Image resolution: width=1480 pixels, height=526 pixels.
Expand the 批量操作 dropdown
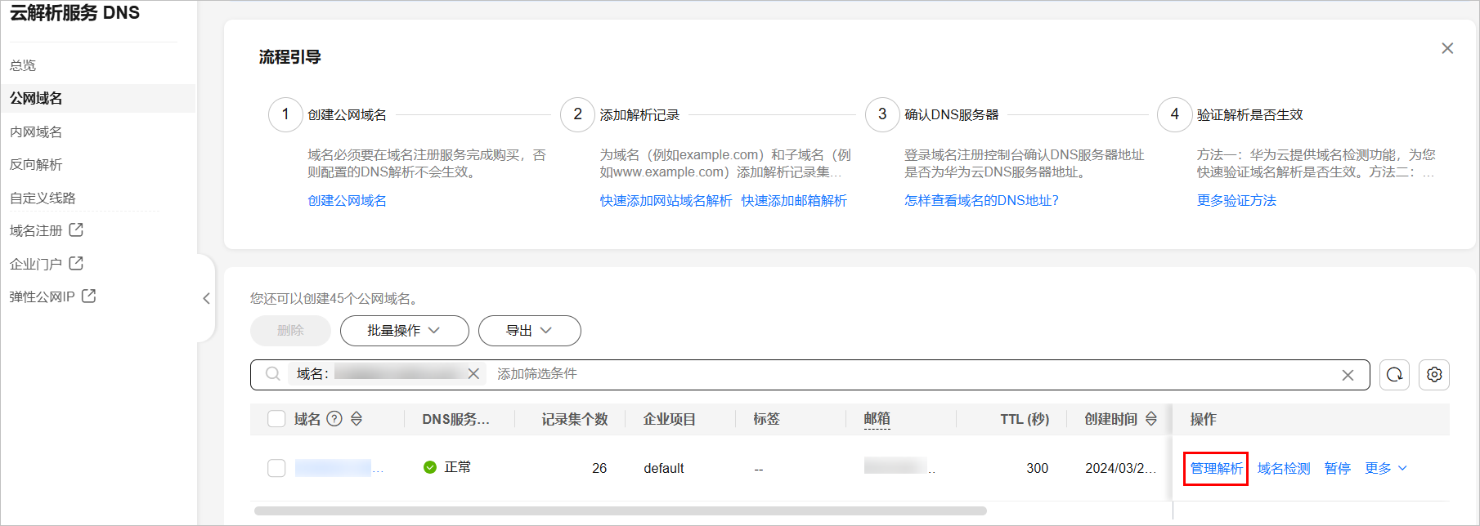[404, 331]
